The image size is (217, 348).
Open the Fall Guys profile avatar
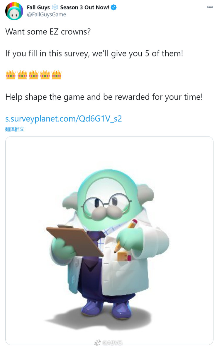[x=14, y=11]
